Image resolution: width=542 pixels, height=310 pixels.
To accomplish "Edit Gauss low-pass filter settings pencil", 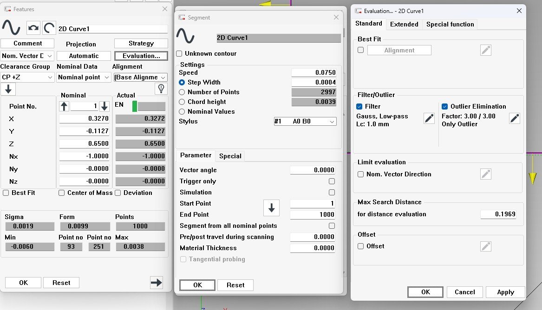I will (429, 118).
